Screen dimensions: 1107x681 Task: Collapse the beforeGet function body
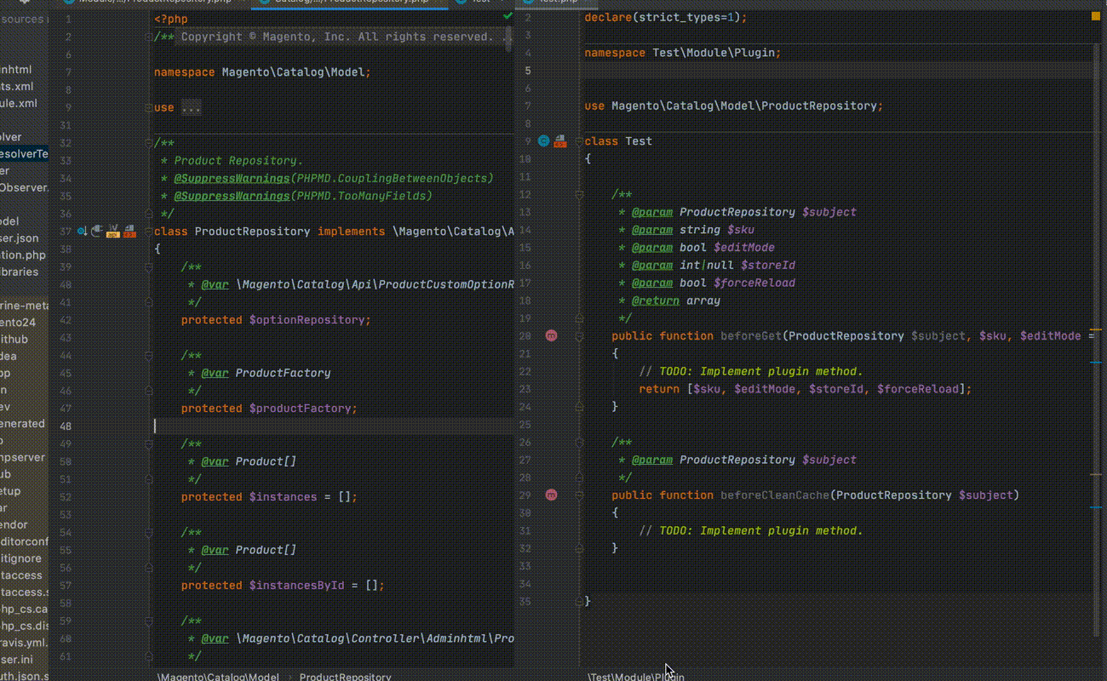coord(579,336)
